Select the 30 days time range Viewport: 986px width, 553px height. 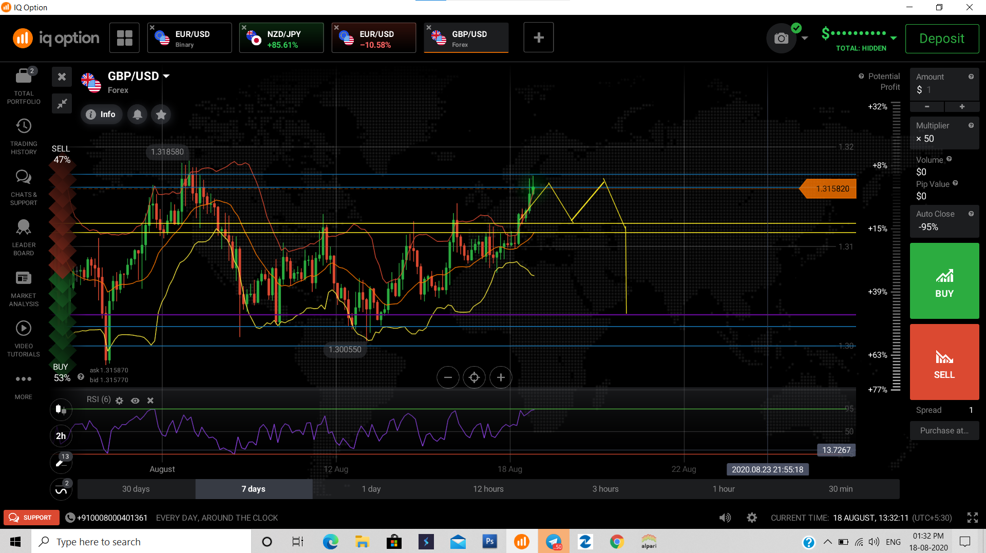pyautogui.click(x=136, y=489)
